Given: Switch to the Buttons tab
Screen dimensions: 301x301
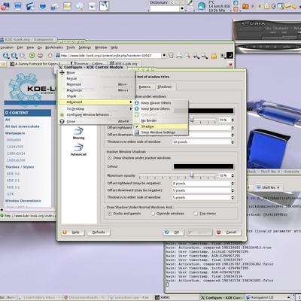Looking at the screenshot, I should (144, 87).
